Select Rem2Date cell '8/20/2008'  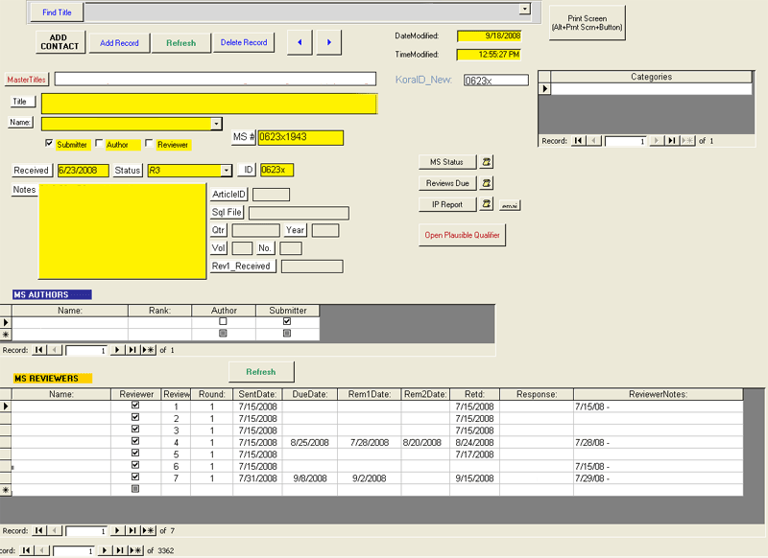point(424,443)
